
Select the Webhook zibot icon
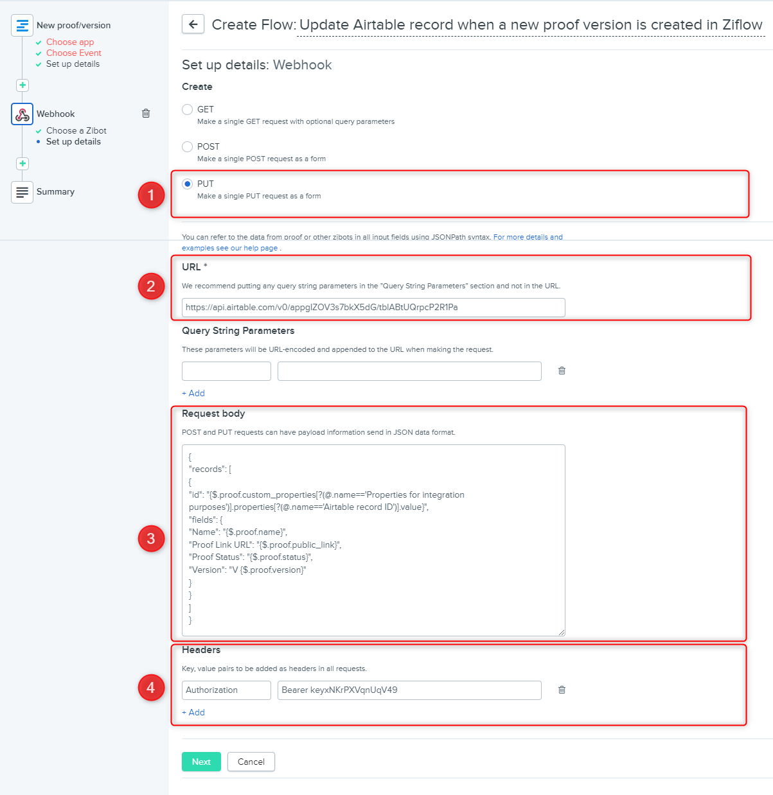(22, 114)
